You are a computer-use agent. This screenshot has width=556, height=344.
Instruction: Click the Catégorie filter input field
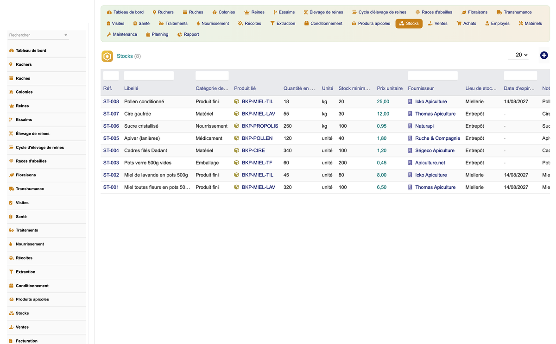(x=212, y=75)
